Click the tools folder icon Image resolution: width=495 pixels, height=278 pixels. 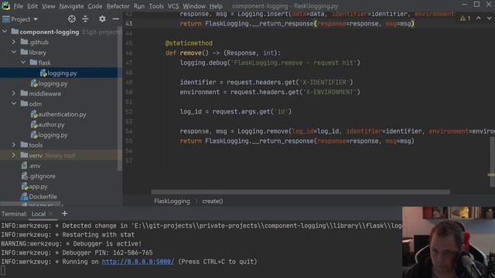pos(24,144)
